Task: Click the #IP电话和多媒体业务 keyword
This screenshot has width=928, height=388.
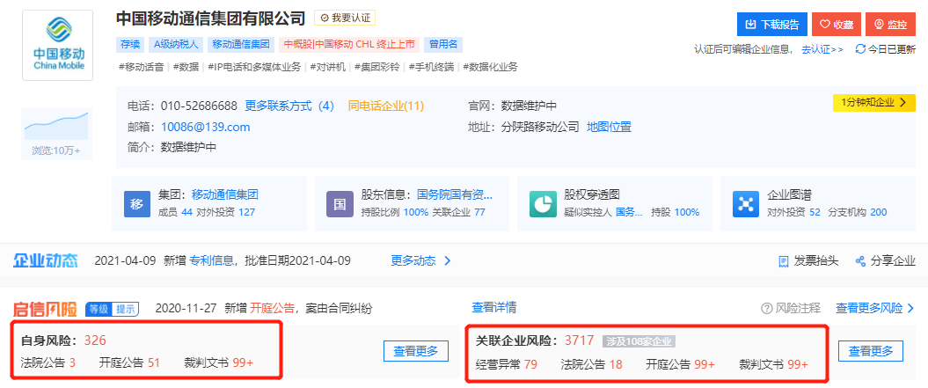Action: pos(254,67)
